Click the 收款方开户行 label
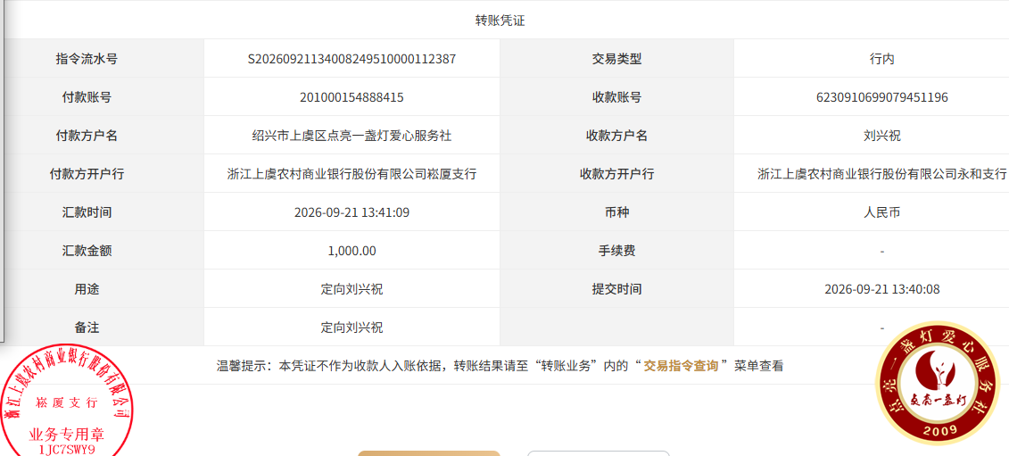The height and width of the screenshot is (456, 1009). click(616, 175)
